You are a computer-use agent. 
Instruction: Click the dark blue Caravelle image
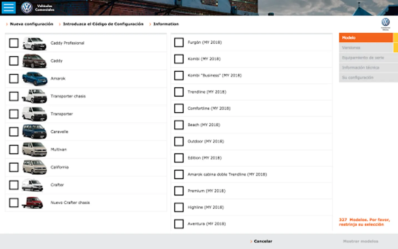(34, 132)
